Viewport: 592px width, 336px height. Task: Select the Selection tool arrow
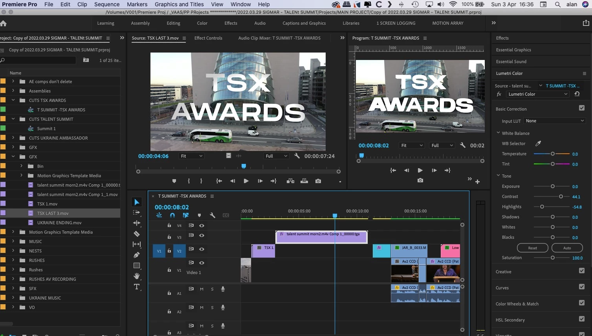137,202
